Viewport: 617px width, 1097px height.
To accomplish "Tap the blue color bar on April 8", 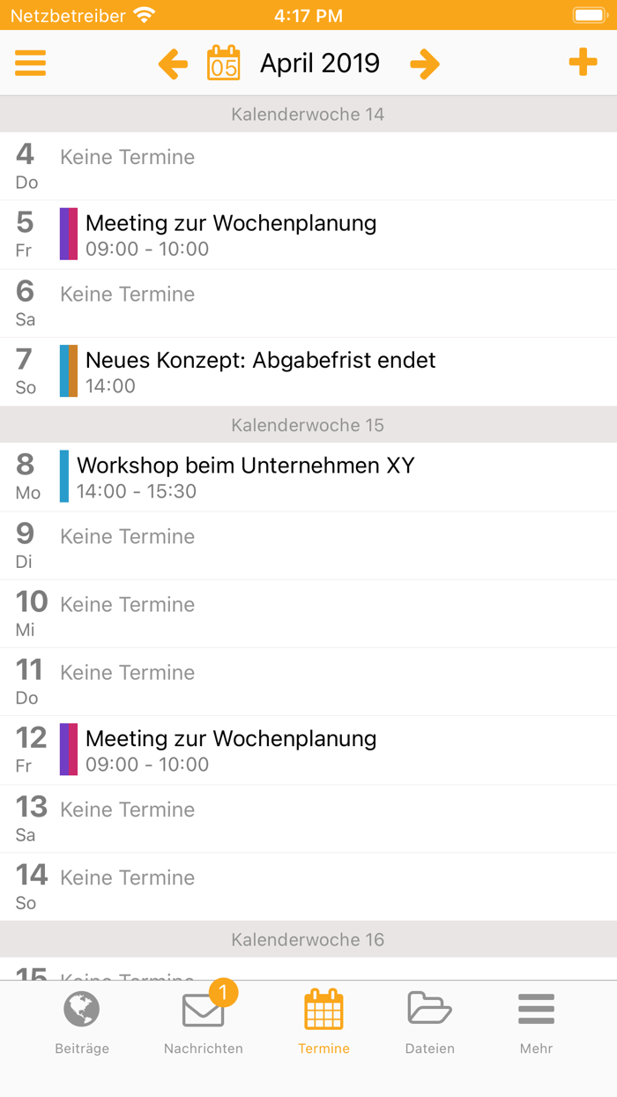I will coord(64,476).
